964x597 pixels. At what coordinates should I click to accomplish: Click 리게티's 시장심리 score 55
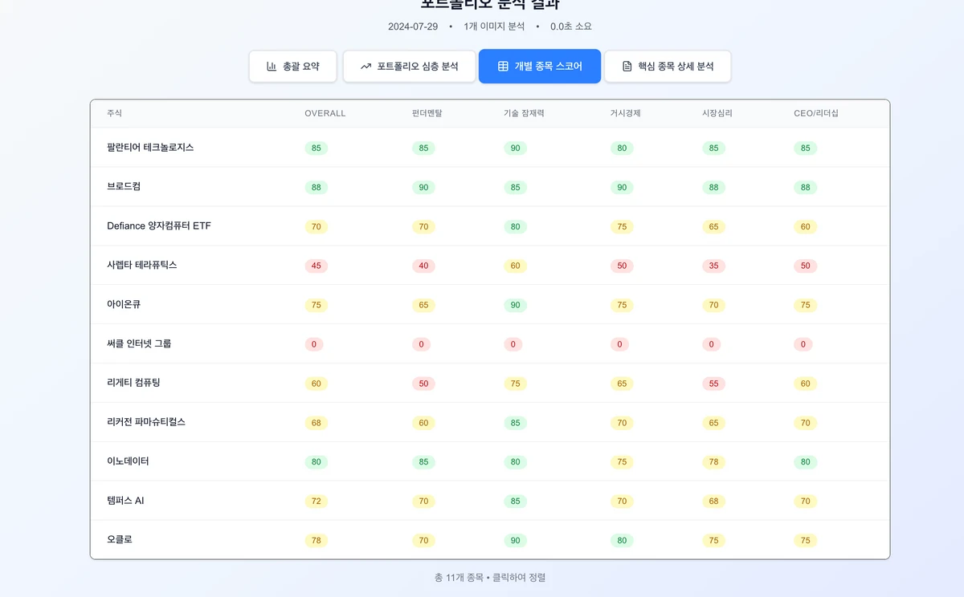coord(713,384)
